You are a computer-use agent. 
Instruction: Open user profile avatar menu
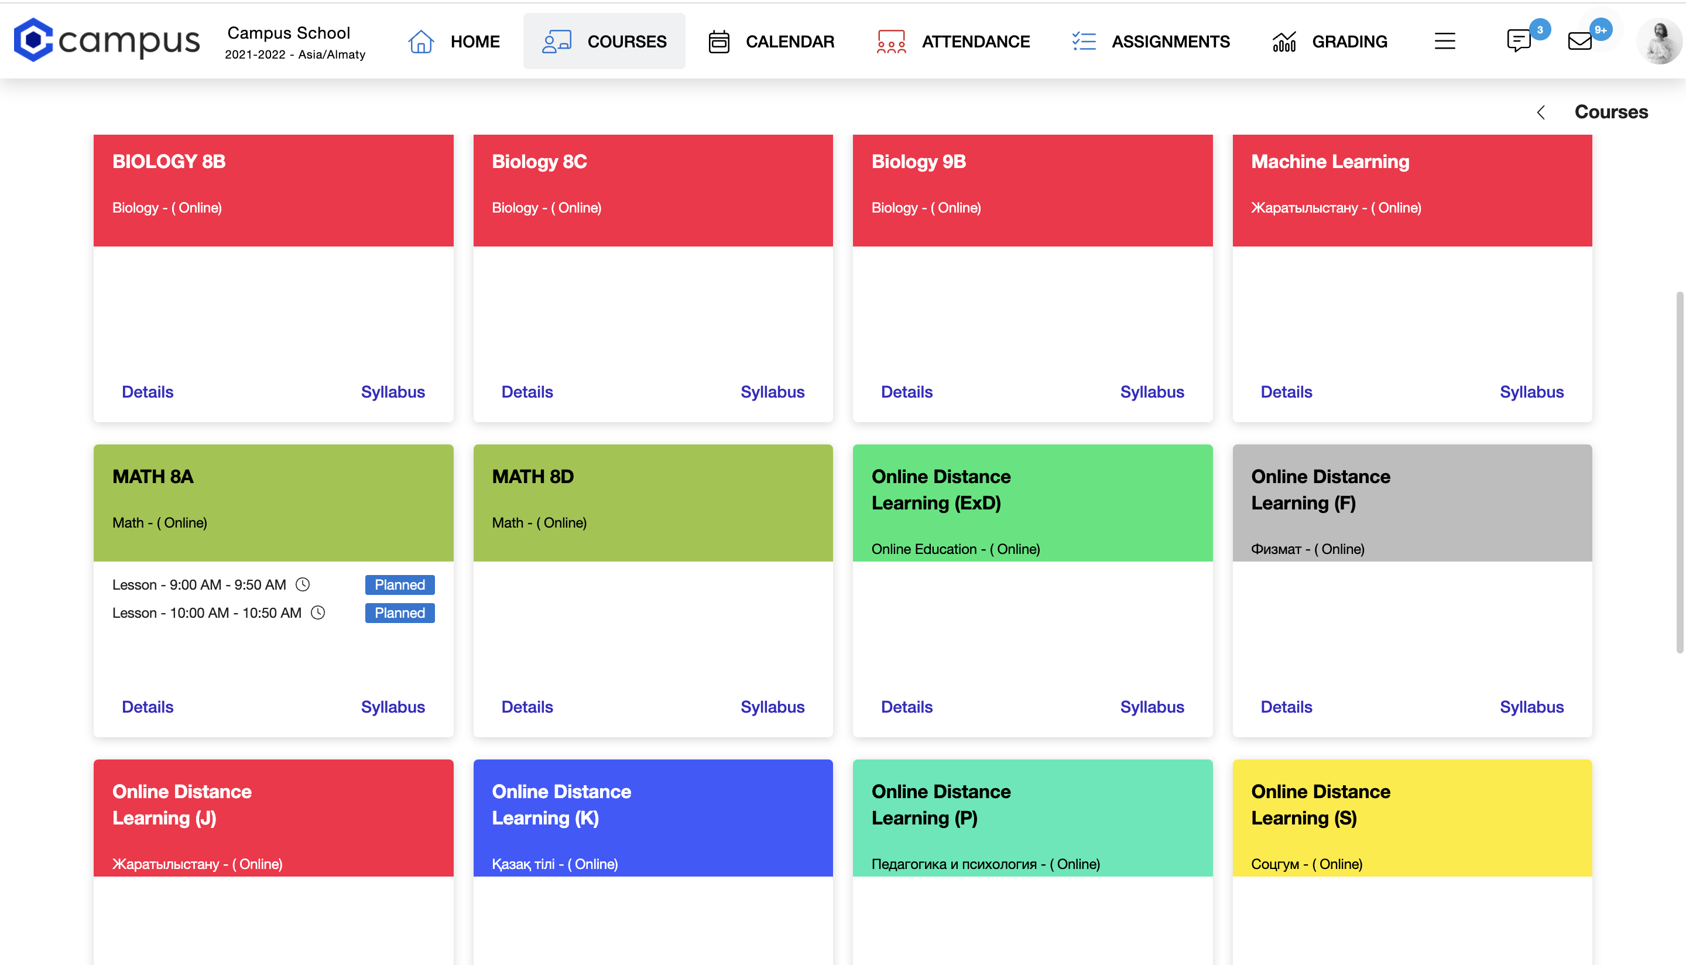point(1659,42)
